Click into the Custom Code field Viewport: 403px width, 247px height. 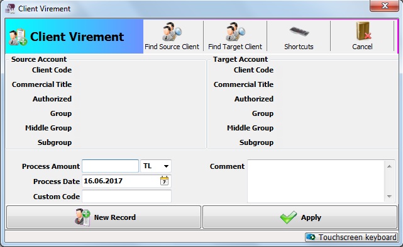(x=126, y=196)
